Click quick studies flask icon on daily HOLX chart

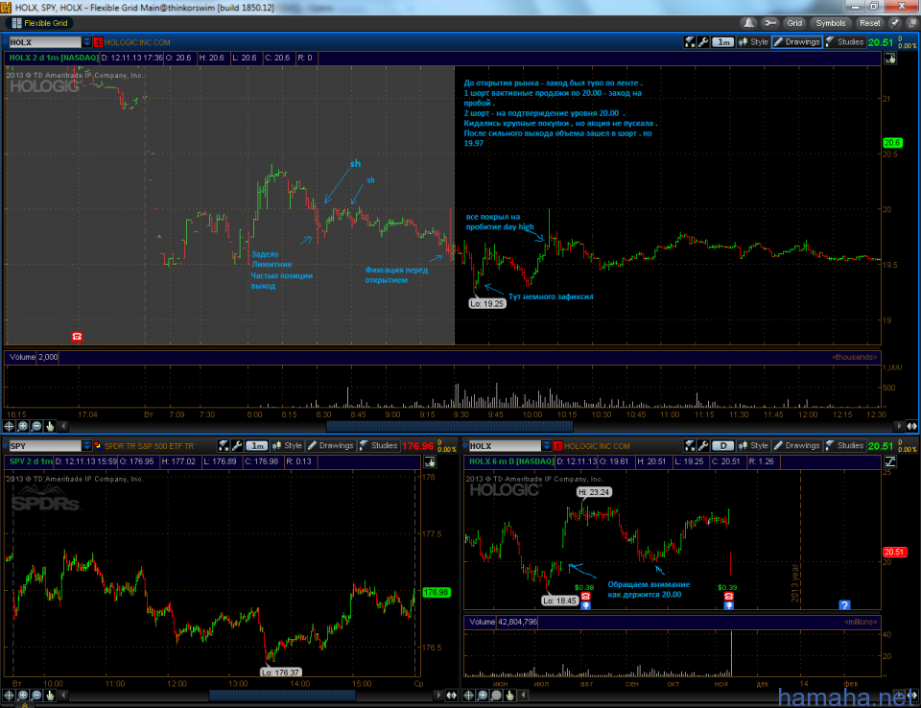pos(690,445)
